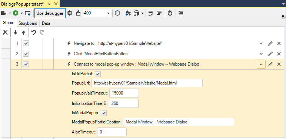Expand the Click ModalHtmlButtonButton step chevron
The image size is (286, 139).
click(261, 54)
